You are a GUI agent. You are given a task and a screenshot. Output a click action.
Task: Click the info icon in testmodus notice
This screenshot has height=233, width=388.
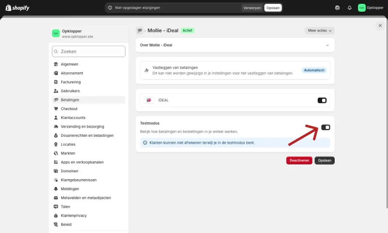(145, 143)
